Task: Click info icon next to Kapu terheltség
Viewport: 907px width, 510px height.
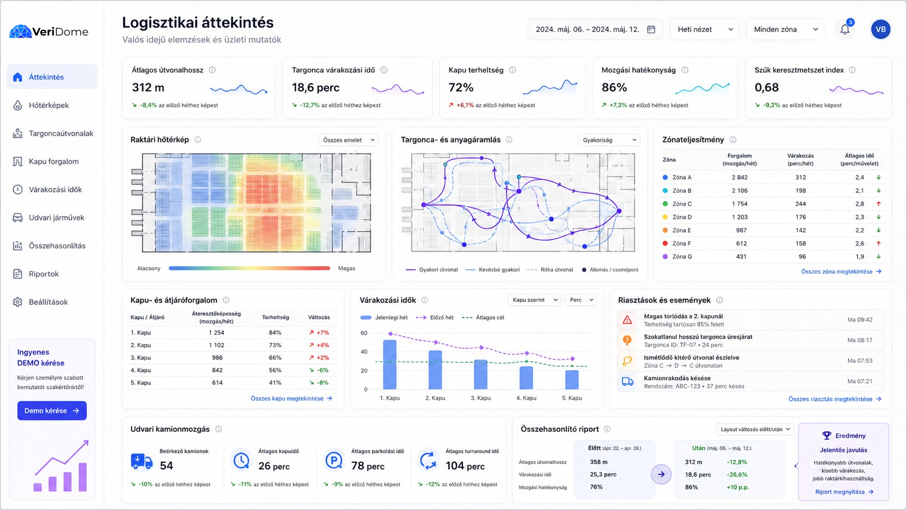Action: [x=513, y=70]
